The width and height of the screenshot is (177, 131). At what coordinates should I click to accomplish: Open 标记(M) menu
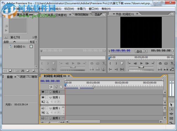click(69, 9)
